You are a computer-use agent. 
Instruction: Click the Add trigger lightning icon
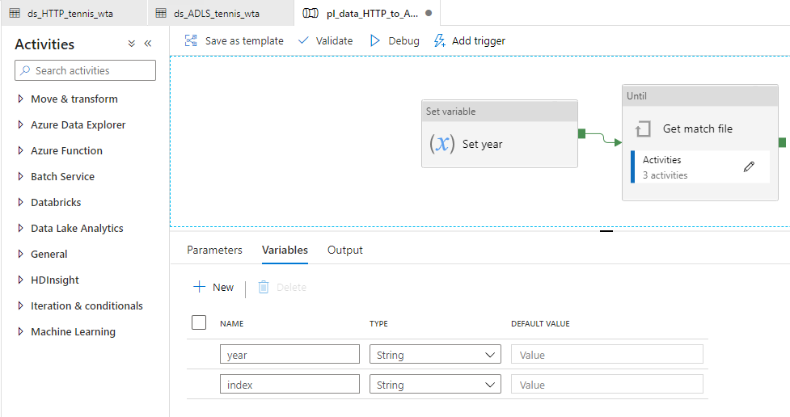click(x=440, y=40)
